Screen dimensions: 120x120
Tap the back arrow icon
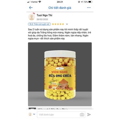[31, 7]
